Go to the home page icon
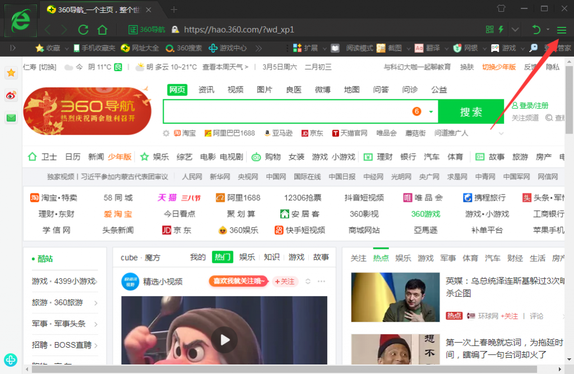This screenshot has height=374, width=574. pos(103,30)
